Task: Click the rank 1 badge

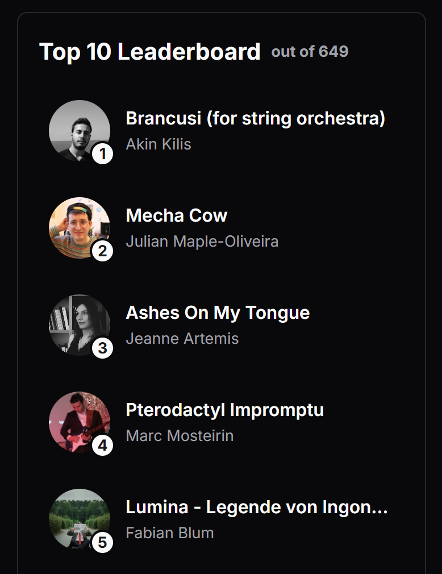Action: tap(102, 153)
